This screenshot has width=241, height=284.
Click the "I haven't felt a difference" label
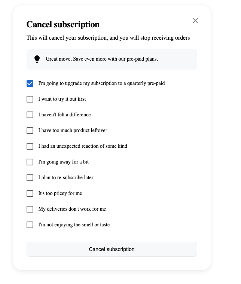[64, 115]
